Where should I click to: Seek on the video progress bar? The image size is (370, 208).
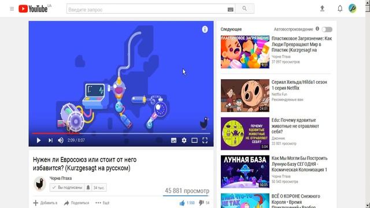(x=121, y=133)
